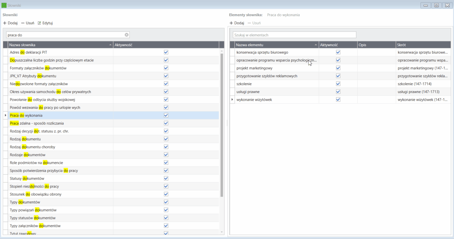The width and height of the screenshot is (454, 239).
Task: Click the Edytuj pencil icon
Action: 40,23
